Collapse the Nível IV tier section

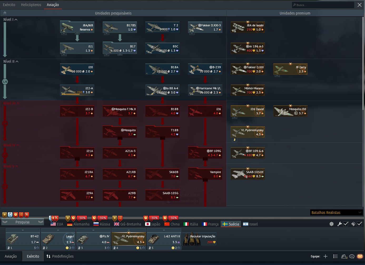(11, 145)
